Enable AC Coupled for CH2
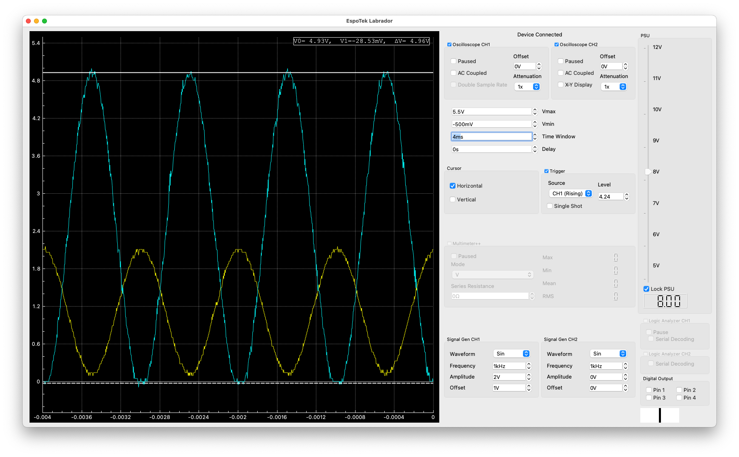The height and width of the screenshot is (457, 739). [x=561, y=73]
